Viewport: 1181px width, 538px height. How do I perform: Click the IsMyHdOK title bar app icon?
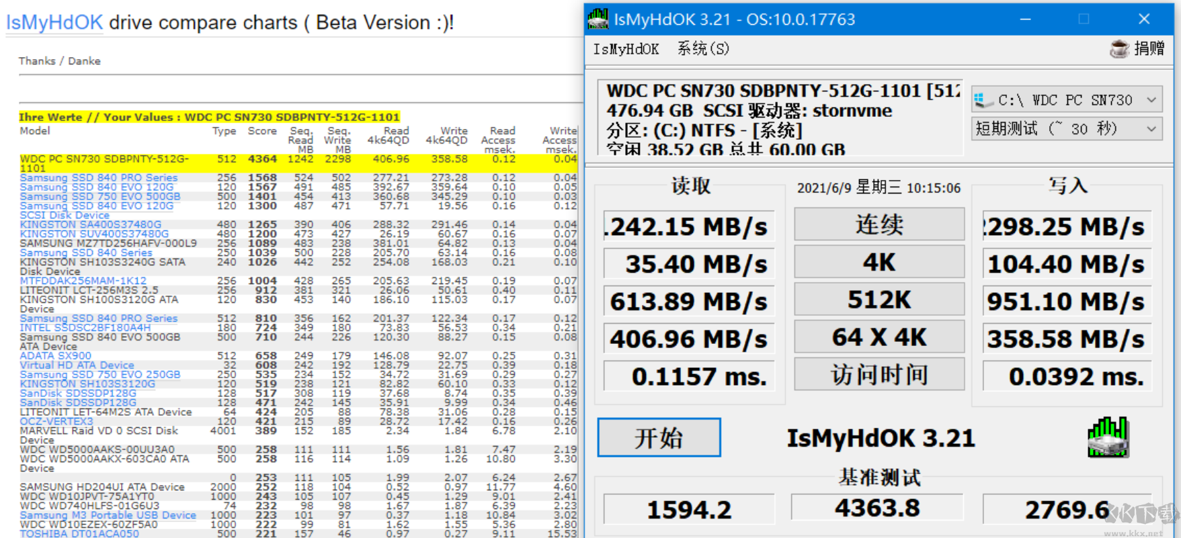click(x=598, y=19)
